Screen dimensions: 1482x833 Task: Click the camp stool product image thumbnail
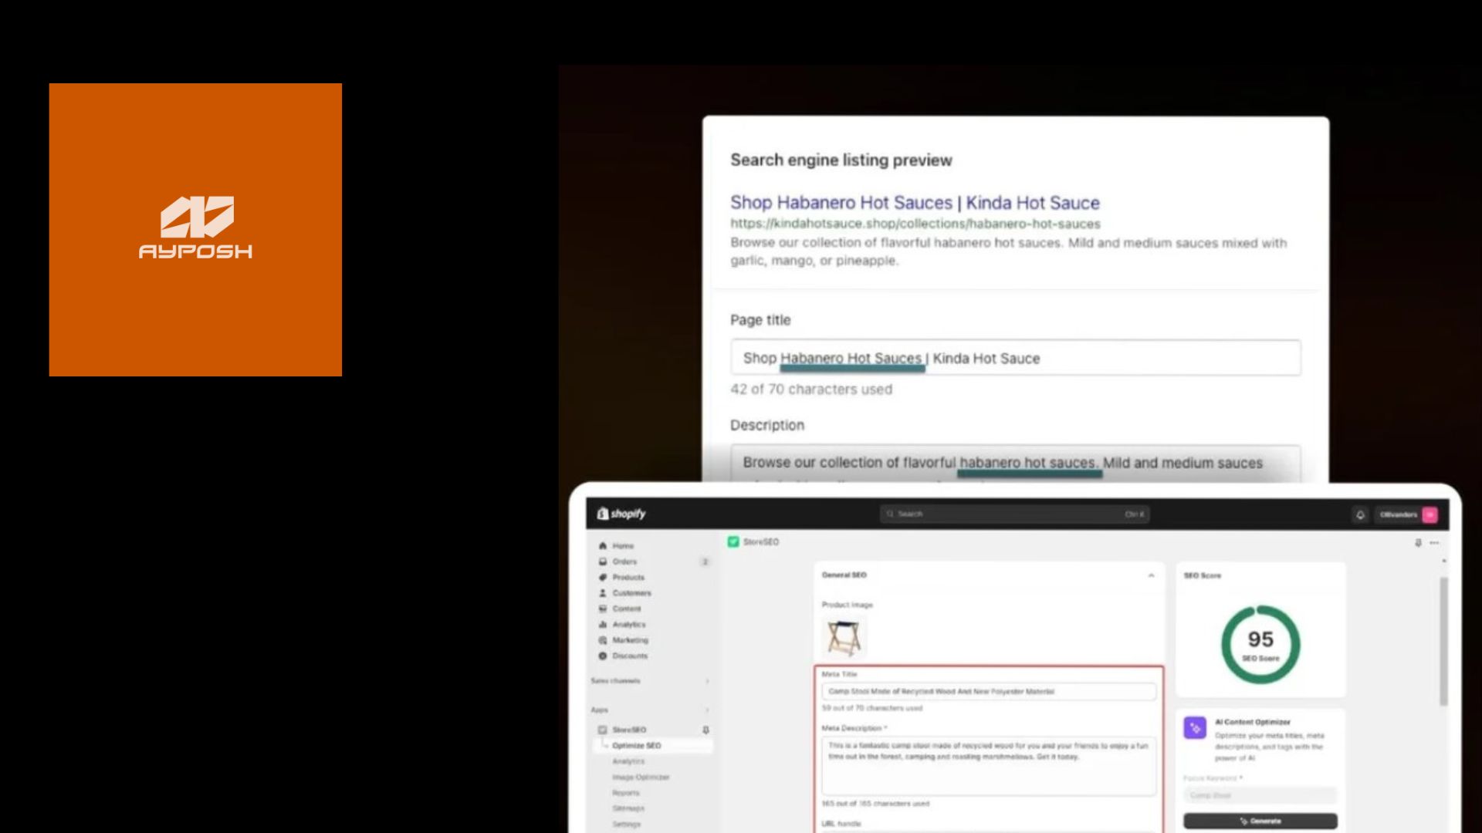(x=844, y=637)
